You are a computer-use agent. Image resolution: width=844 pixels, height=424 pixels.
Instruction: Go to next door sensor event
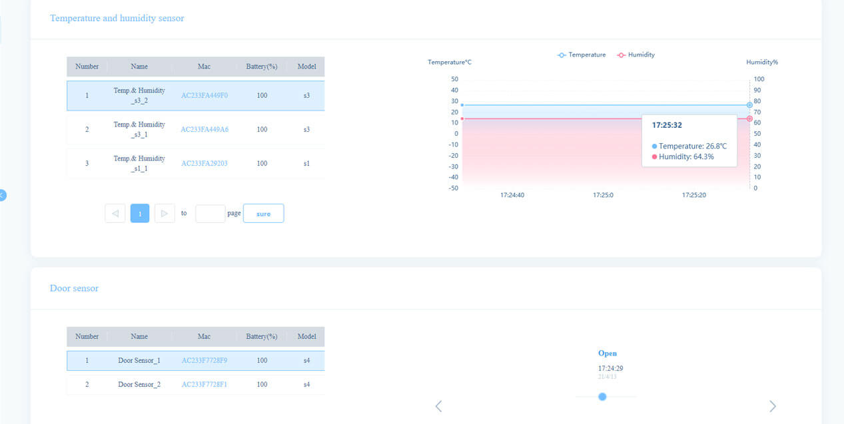(x=772, y=406)
